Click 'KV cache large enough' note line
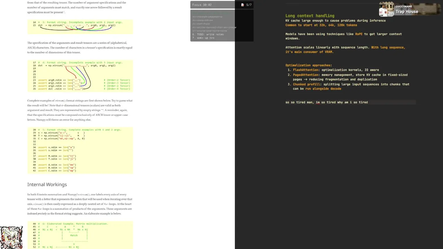443x249 pixels. click(335, 20)
